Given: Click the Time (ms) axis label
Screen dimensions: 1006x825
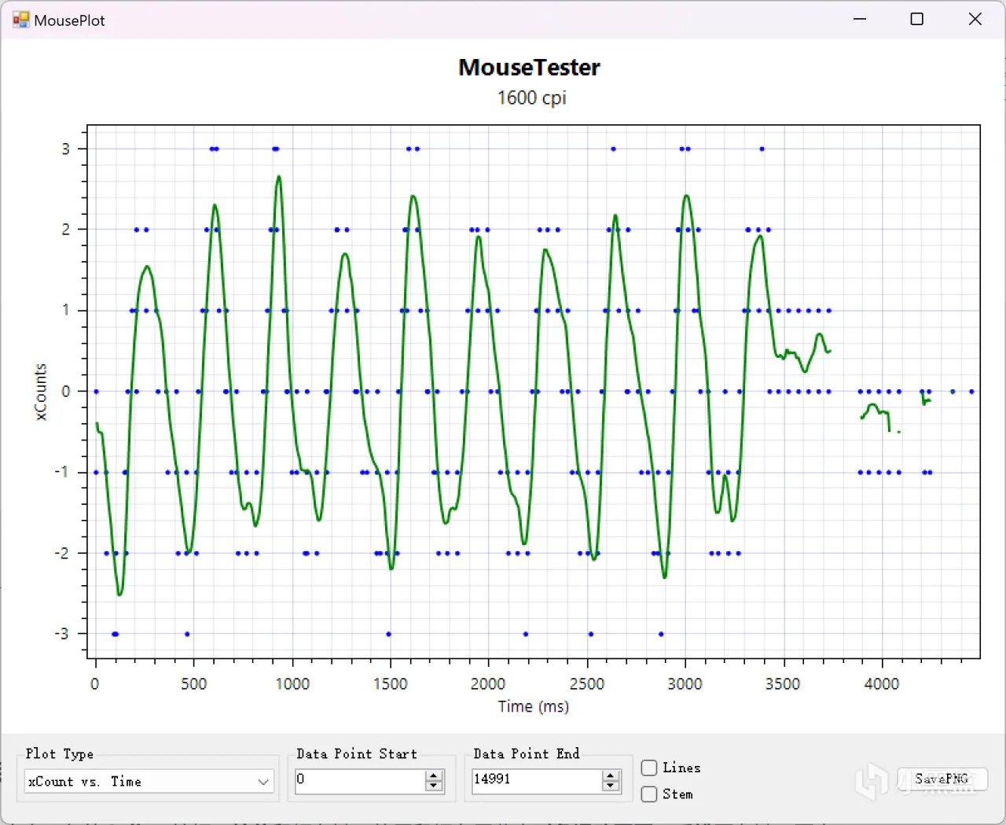Looking at the screenshot, I should click(x=534, y=706).
